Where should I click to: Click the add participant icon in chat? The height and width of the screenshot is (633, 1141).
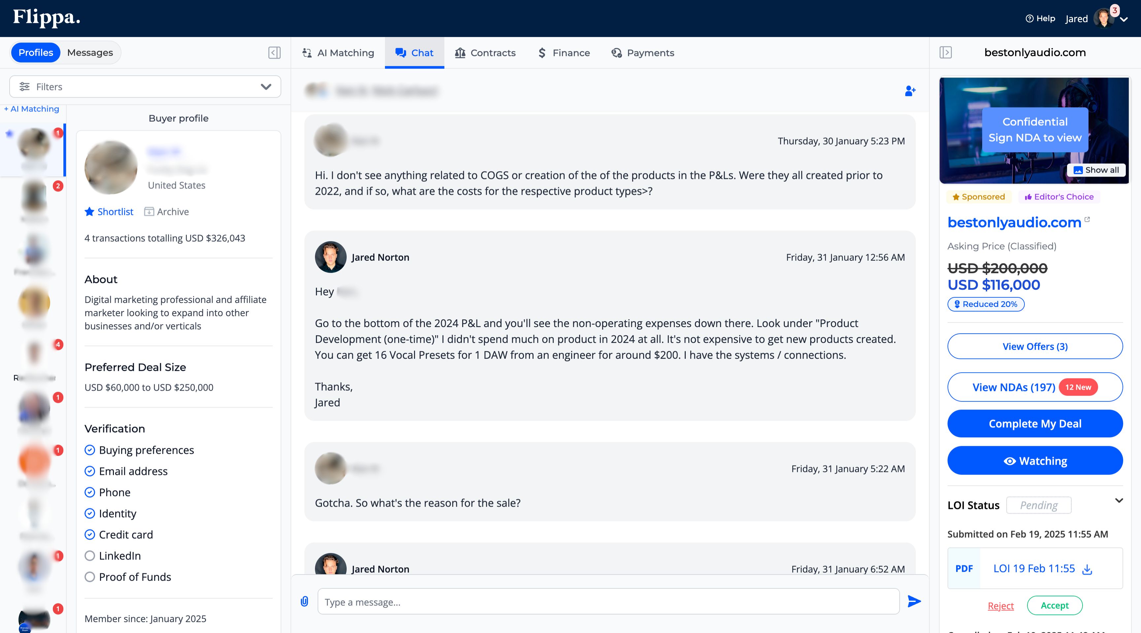(x=910, y=91)
